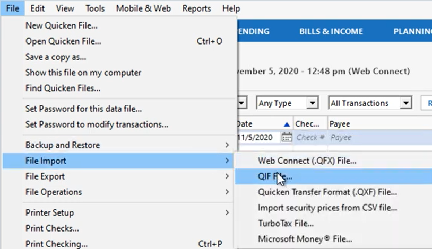
Task: Open the Reports menu
Action: pos(196,8)
